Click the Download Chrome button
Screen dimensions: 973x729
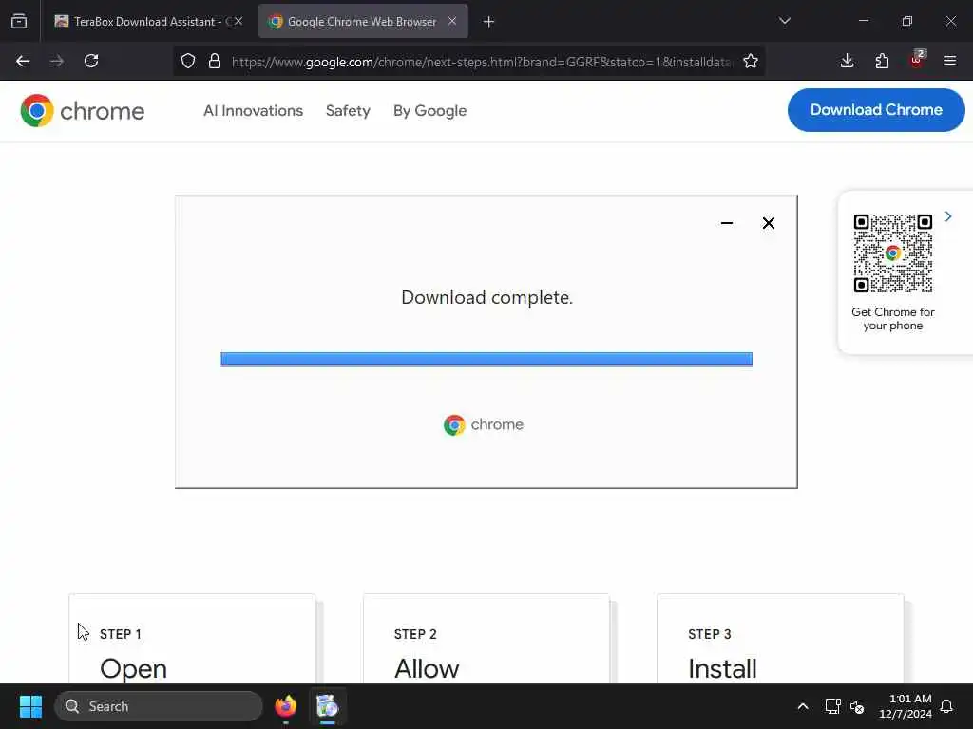[876, 110]
